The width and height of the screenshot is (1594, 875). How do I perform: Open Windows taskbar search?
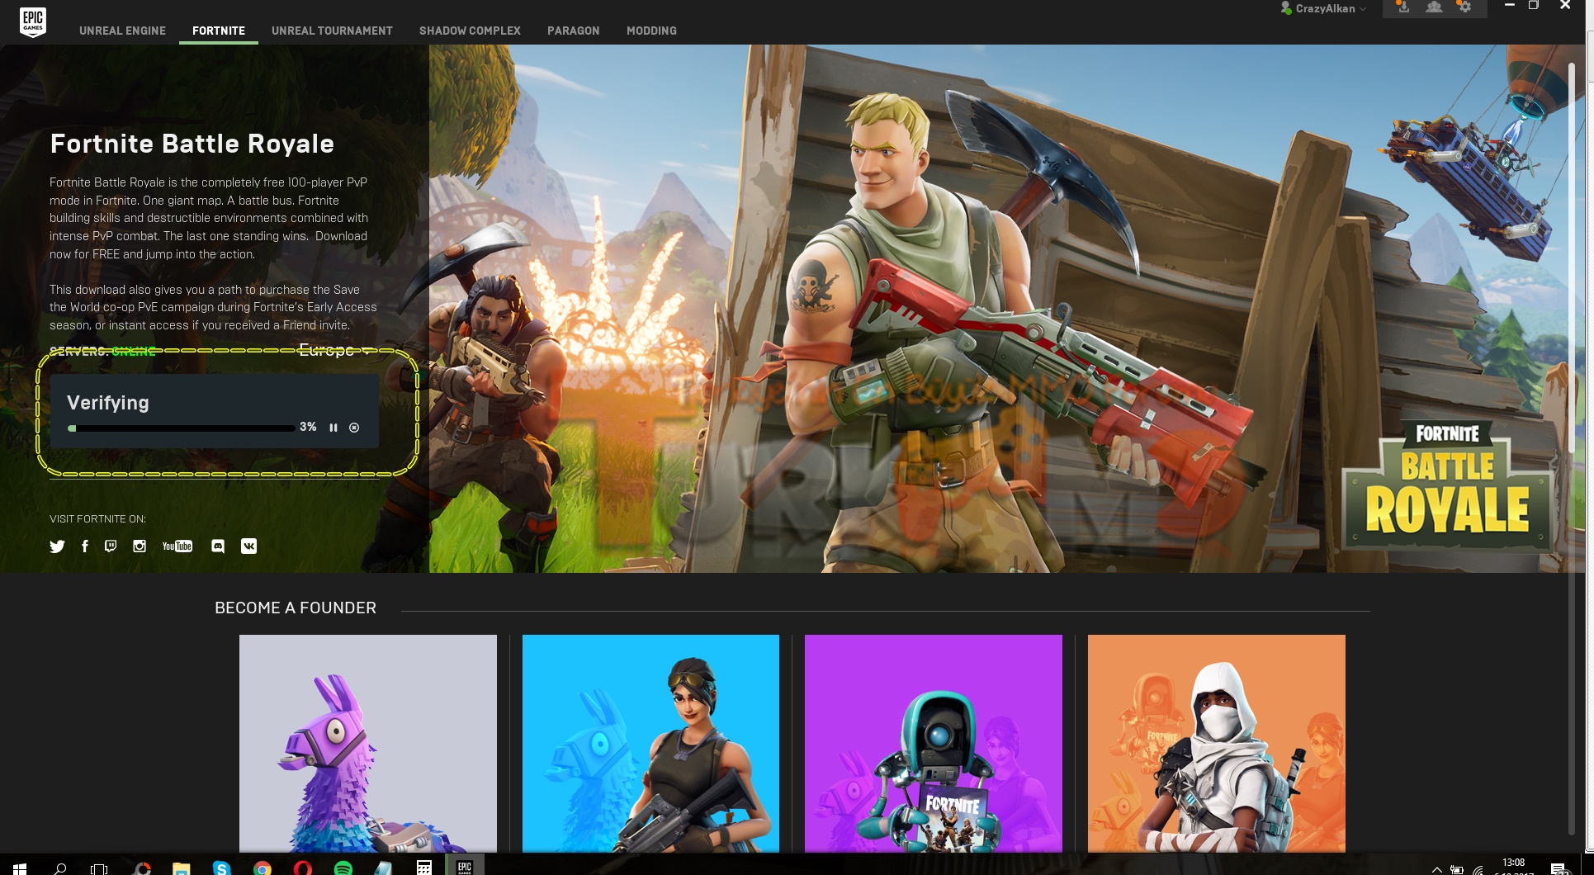coord(60,868)
